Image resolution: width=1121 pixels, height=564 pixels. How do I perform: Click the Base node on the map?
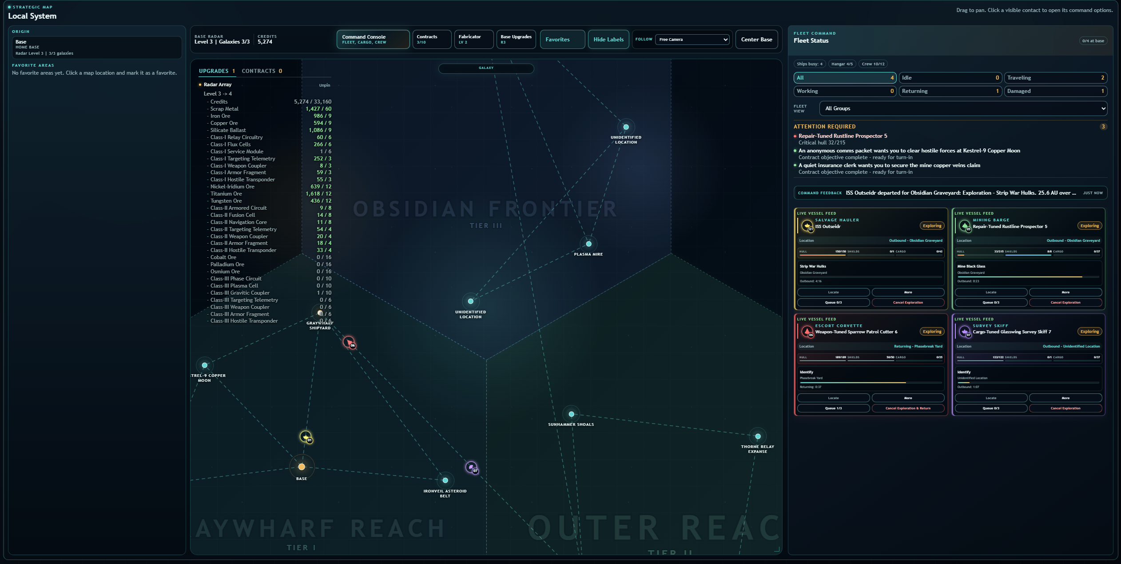302,467
